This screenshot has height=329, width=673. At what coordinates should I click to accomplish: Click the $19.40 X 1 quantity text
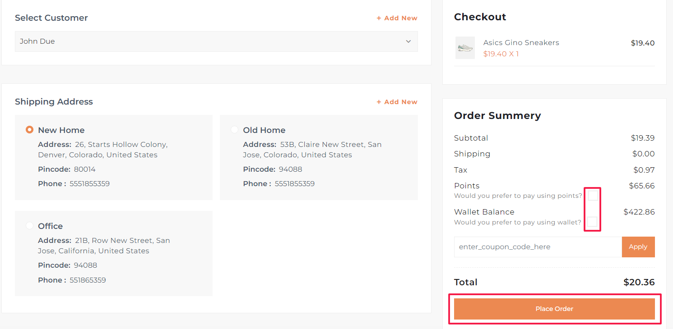pyautogui.click(x=501, y=54)
